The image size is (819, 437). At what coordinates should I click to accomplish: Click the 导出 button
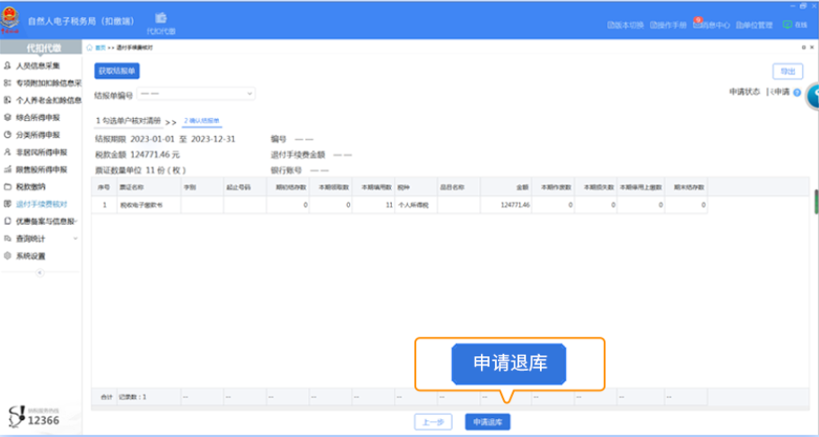(x=788, y=72)
